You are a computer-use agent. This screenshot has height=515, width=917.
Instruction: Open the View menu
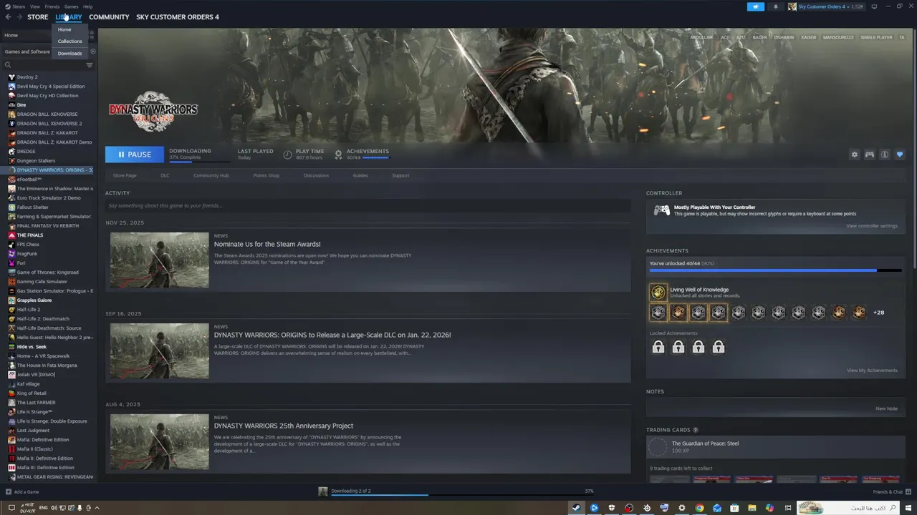point(35,6)
